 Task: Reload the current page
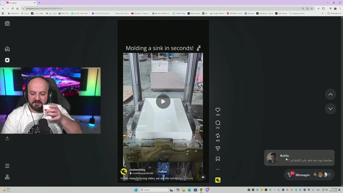[x=13, y=9]
